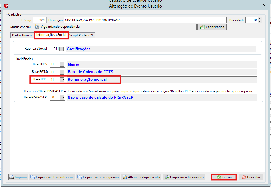The width and height of the screenshot is (271, 187).
Task: Open Rubrica eSocial lookup ellipsis button
Action: [x=61, y=49]
